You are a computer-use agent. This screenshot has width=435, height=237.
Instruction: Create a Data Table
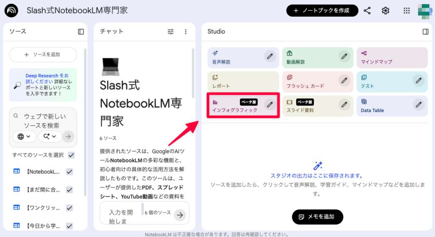pyautogui.click(x=392, y=106)
